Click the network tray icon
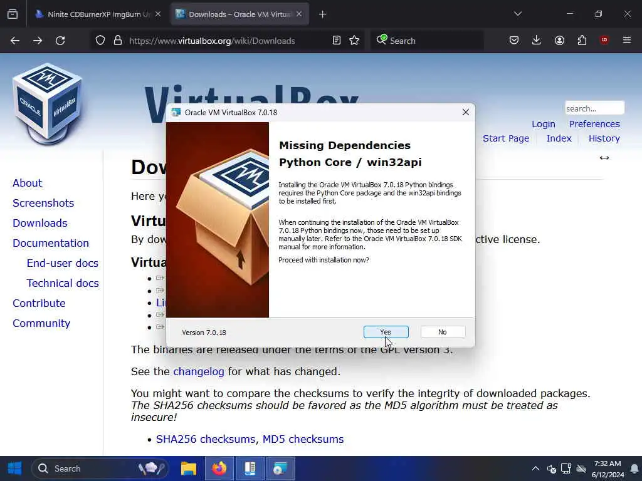This screenshot has height=481, width=642. coord(566,468)
